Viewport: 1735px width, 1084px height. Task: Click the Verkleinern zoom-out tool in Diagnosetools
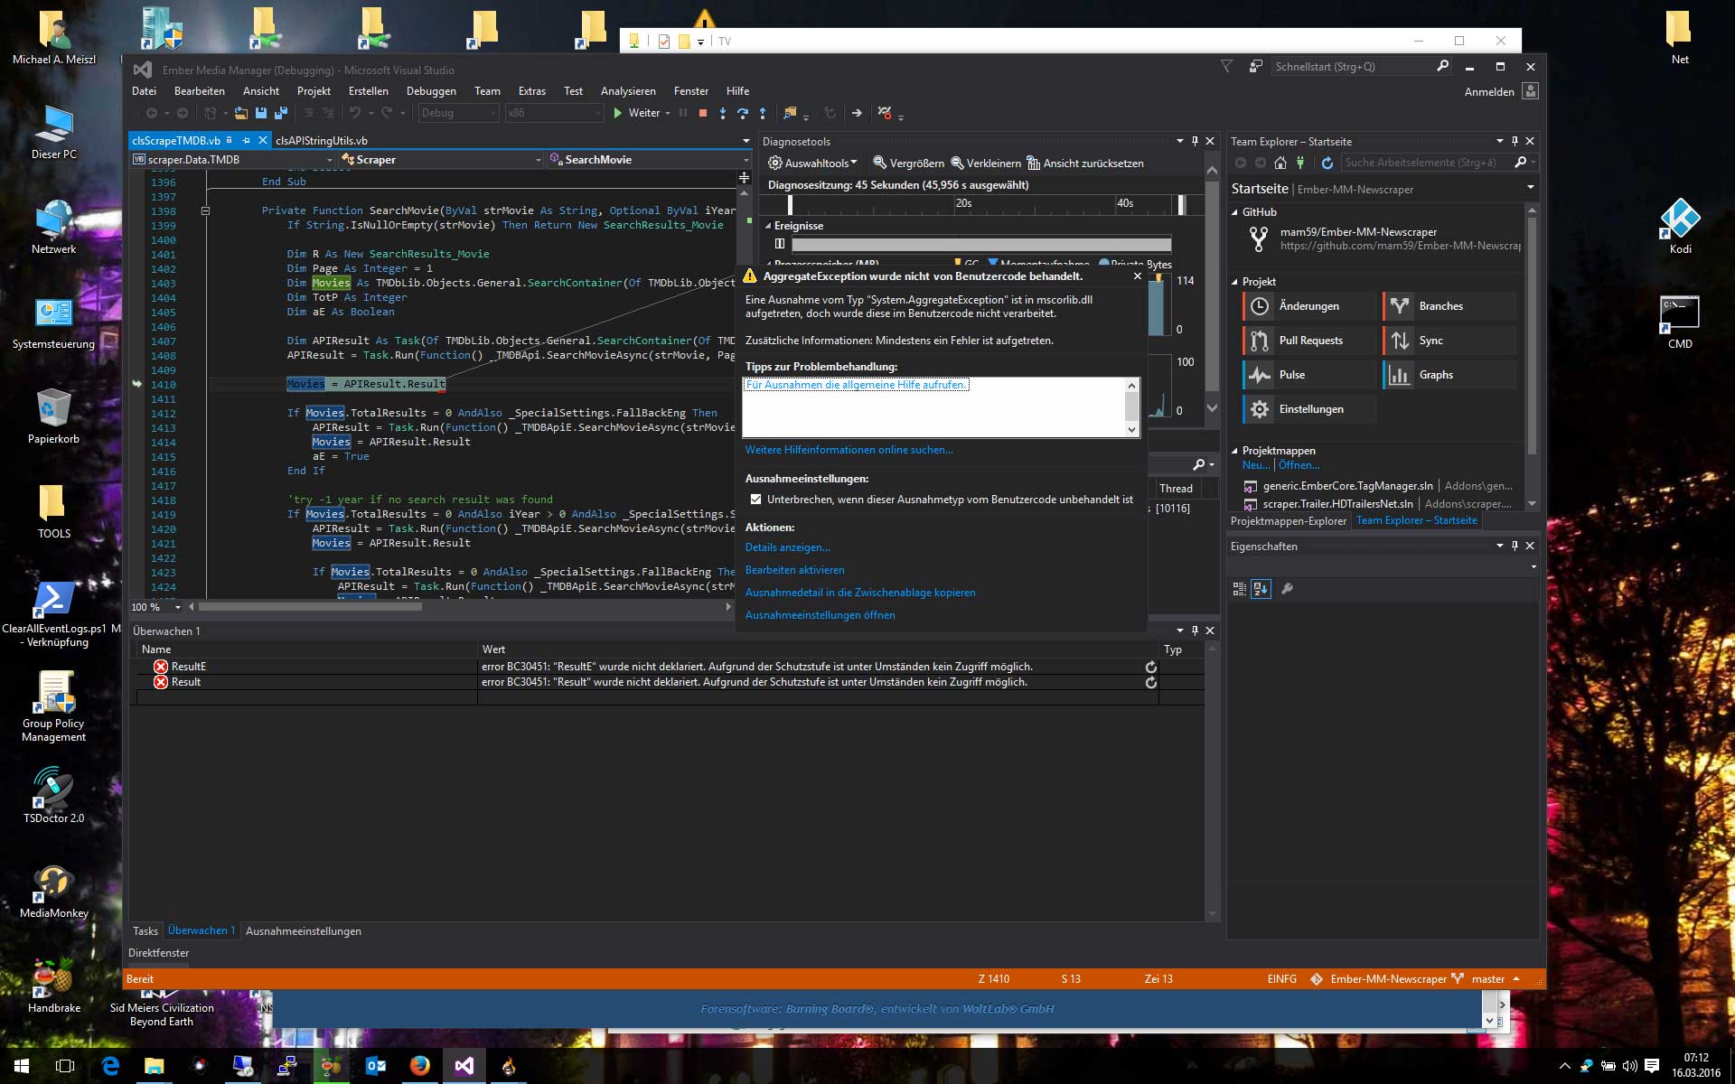coord(986,164)
